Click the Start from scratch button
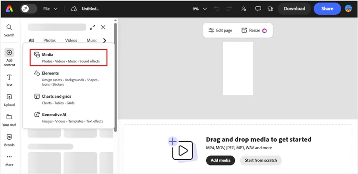The width and height of the screenshot is (358, 174). tap(261, 160)
